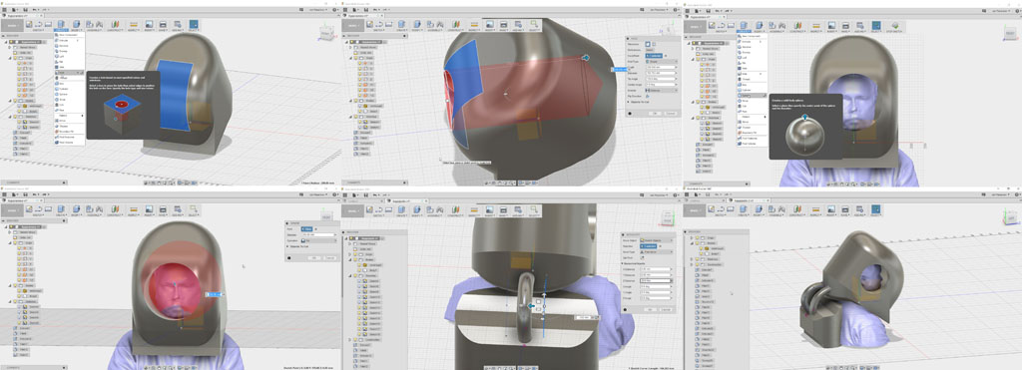This screenshot has height=370, width=1022.
Task: Expand Construction folder arrow, Move/Copy dialog window browser
Action: pos(350,339)
